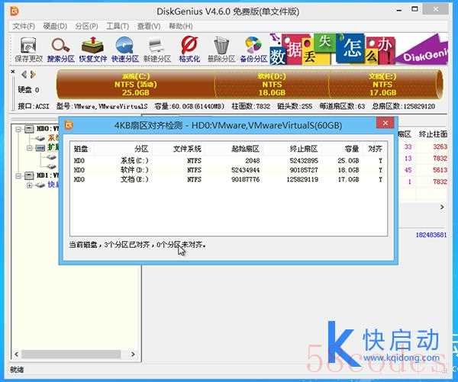Screen dimensions: 458x382
Task: Select the 软件(D:) row in alignment list
Action: tap(228, 170)
